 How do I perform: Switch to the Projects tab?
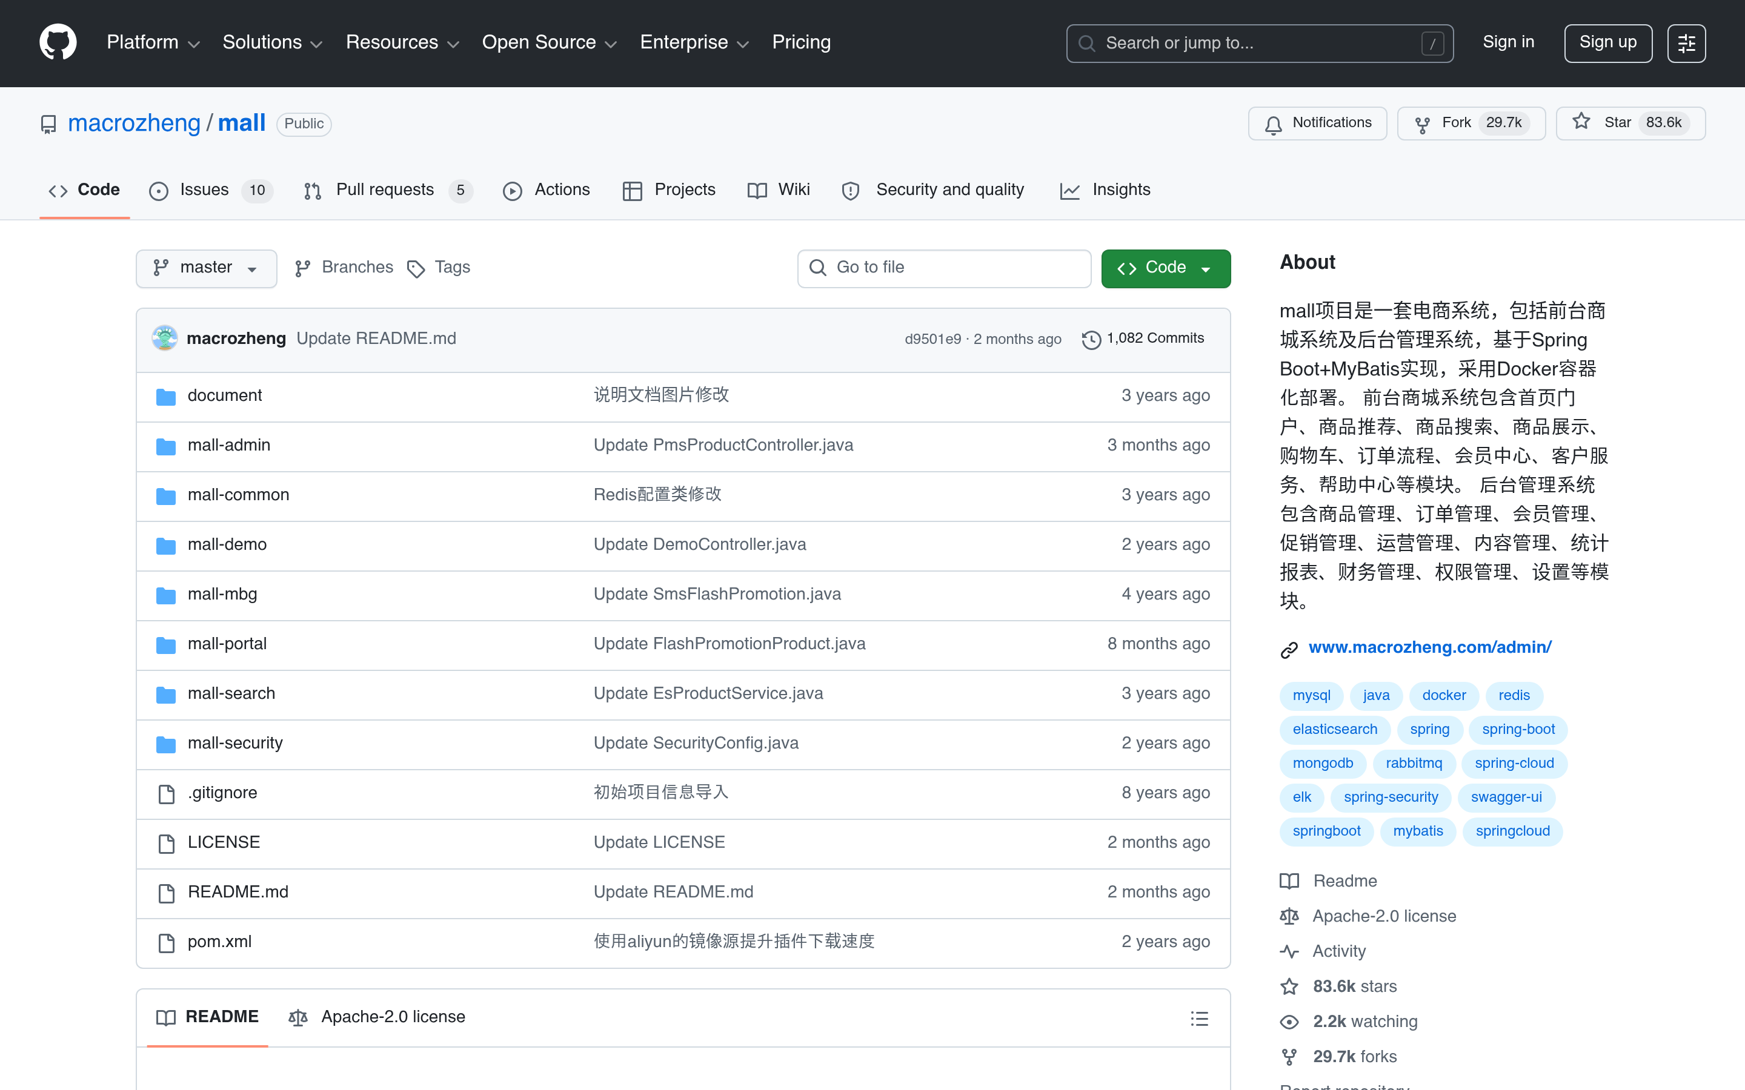pyautogui.click(x=668, y=190)
